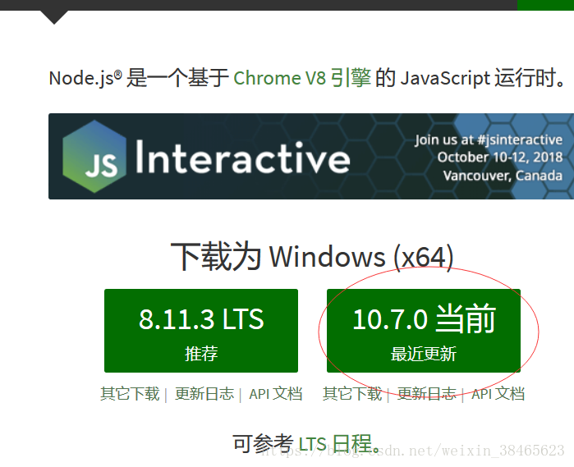Open API 文档 under 10.7.0 当前

coord(498,394)
